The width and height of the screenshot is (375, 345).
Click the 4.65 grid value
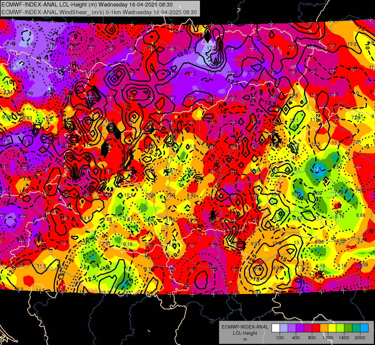pos(341,241)
